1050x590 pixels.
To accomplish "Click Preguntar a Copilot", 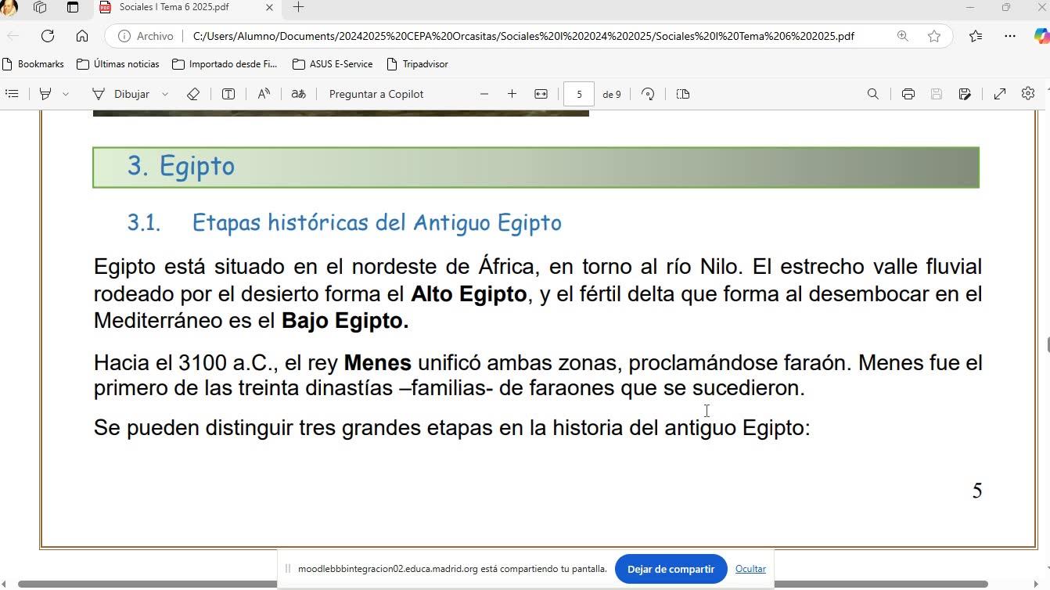I will tap(376, 94).
